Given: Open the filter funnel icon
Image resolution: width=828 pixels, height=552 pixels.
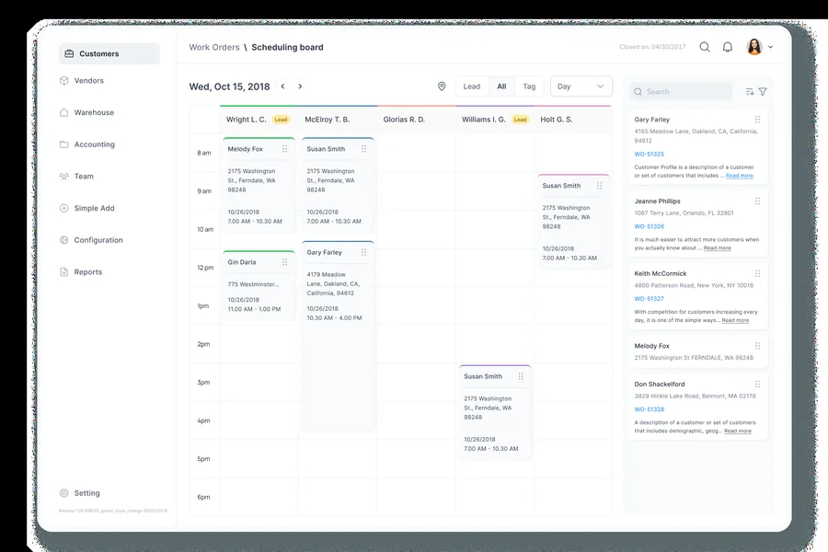Looking at the screenshot, I should [x=763, y=92].
